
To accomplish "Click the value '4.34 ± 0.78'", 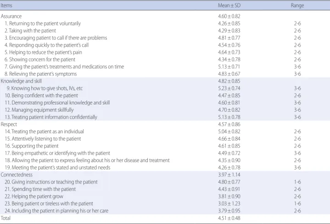I will pyautogui.click(x=229, y=60).
